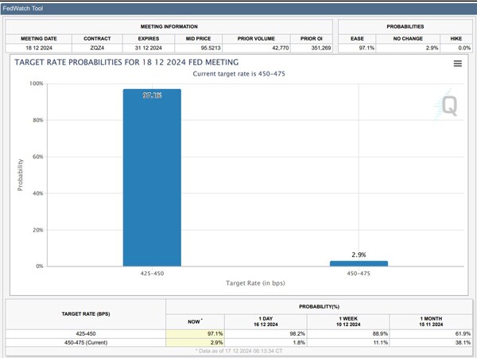Viewport: 477px width, 358px height.
Task: Click the 2.9% label above the bar
Action: [x=358, y=255]
